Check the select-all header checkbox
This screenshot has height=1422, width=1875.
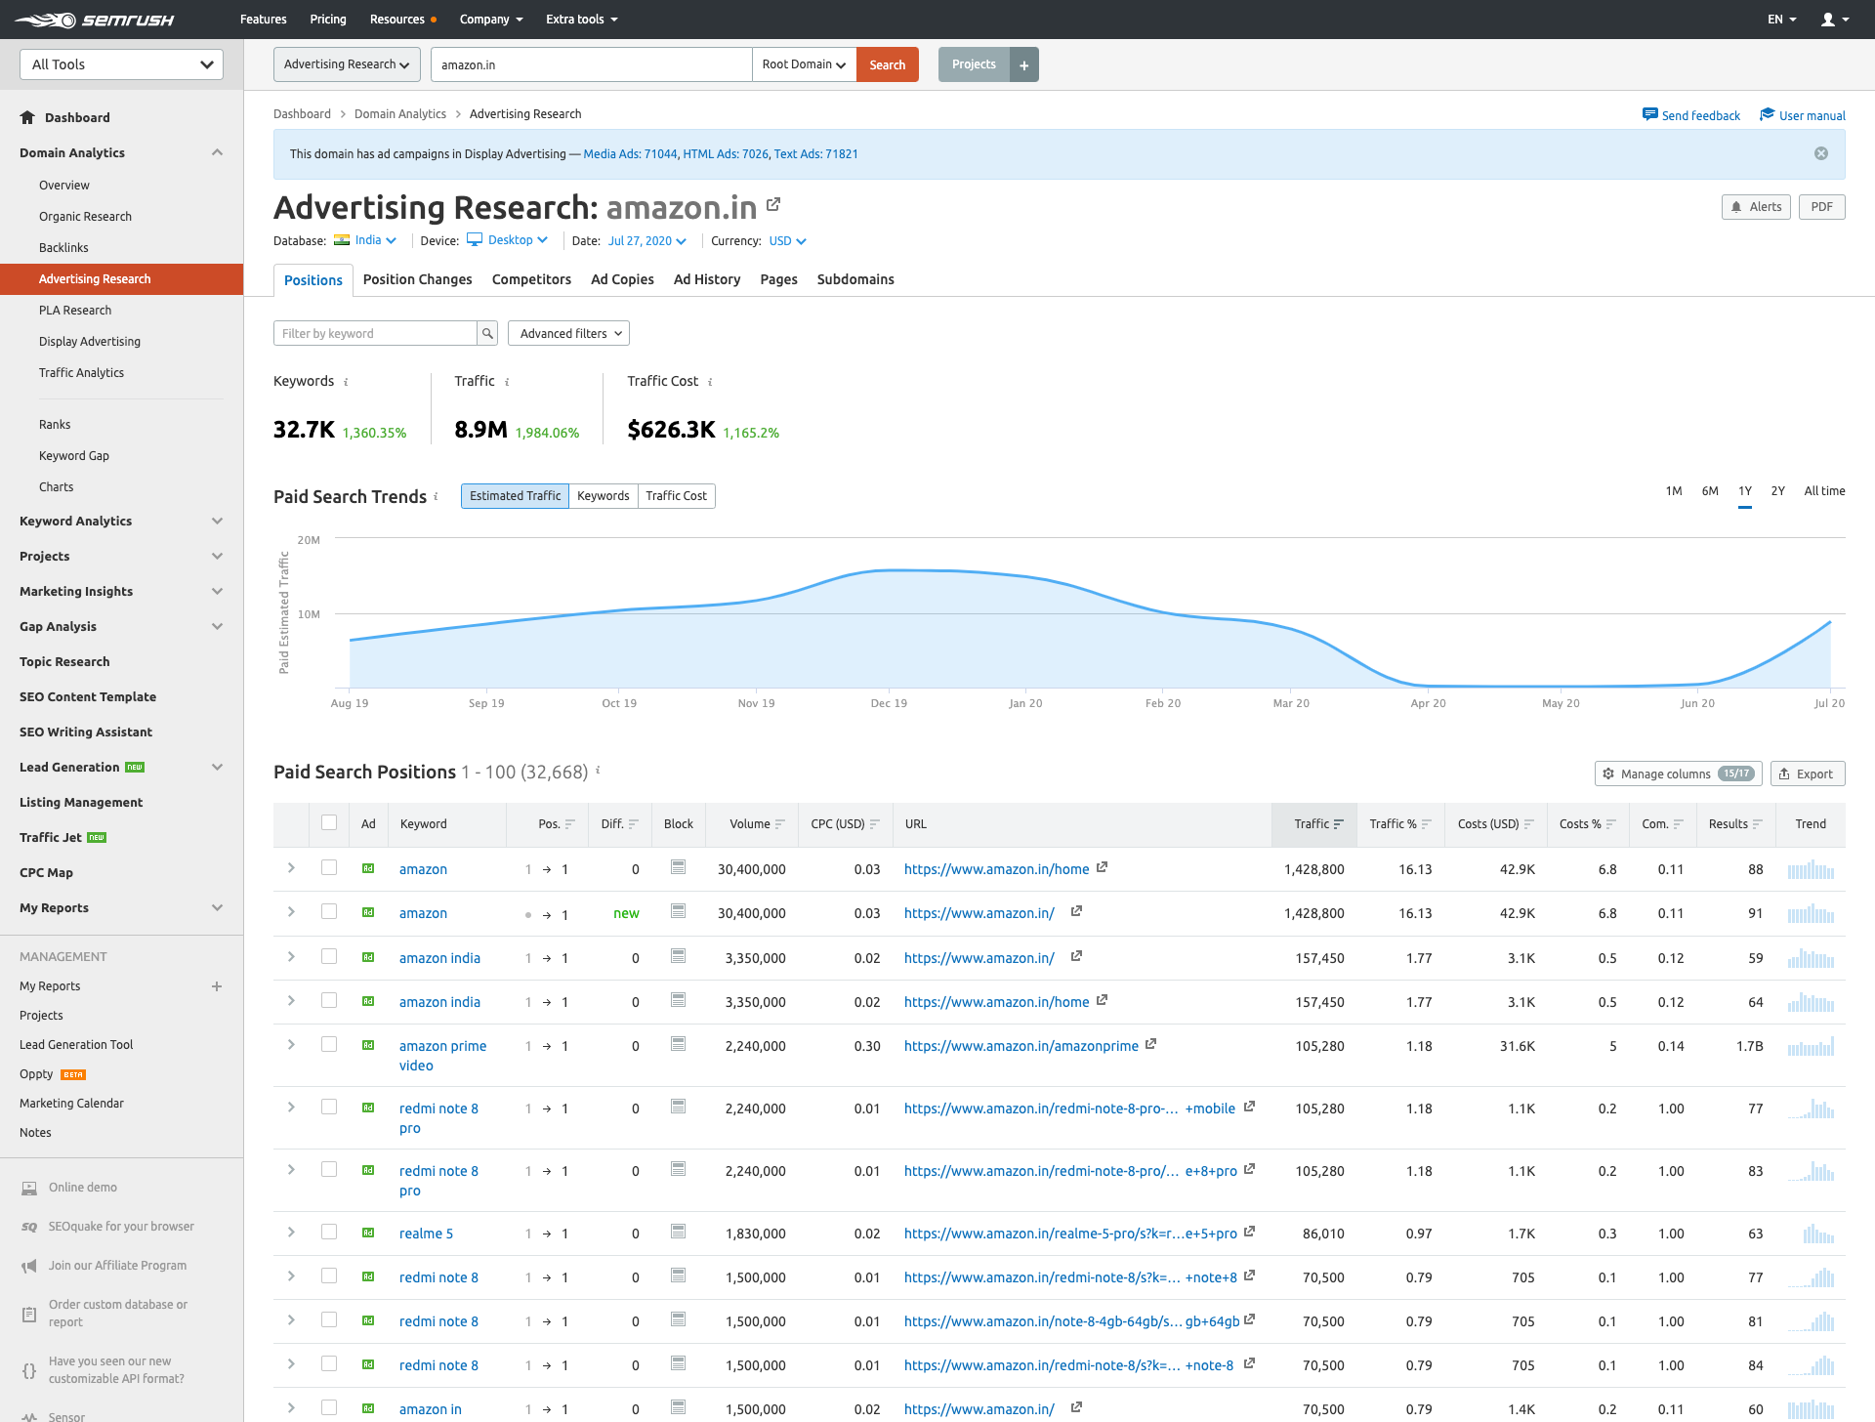pyautogui.click(x=329, y=823)
